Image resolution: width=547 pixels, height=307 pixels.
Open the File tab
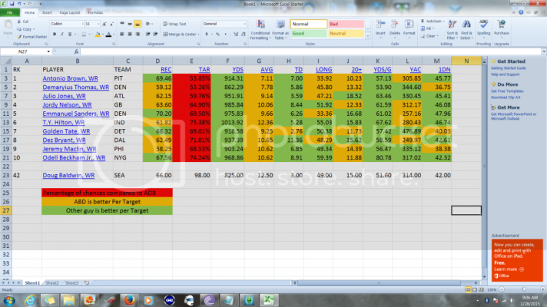pos(10,12)
